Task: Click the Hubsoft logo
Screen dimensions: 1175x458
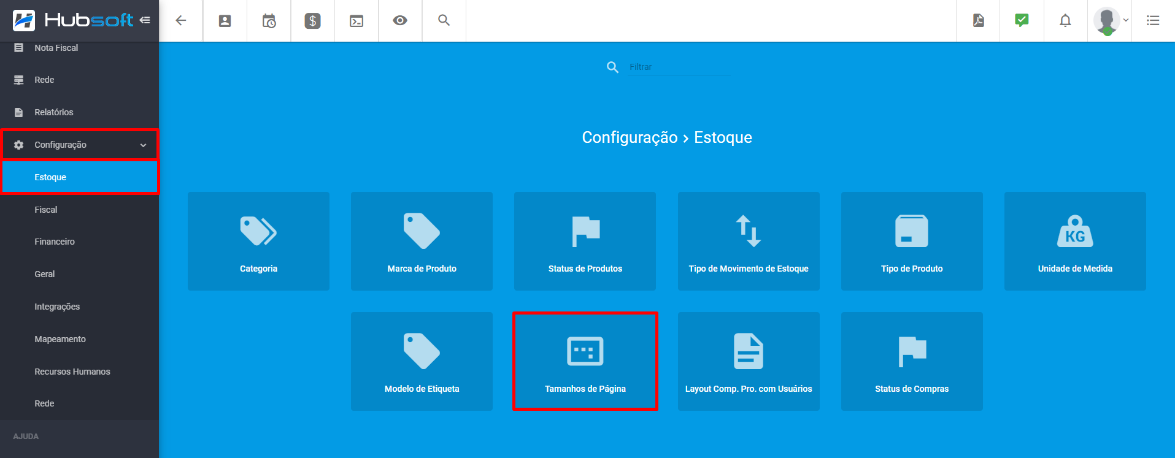Action: coord(73,20)
